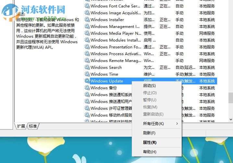Click gear icon beside Windows Remote Management

click(x=87, y=60)
